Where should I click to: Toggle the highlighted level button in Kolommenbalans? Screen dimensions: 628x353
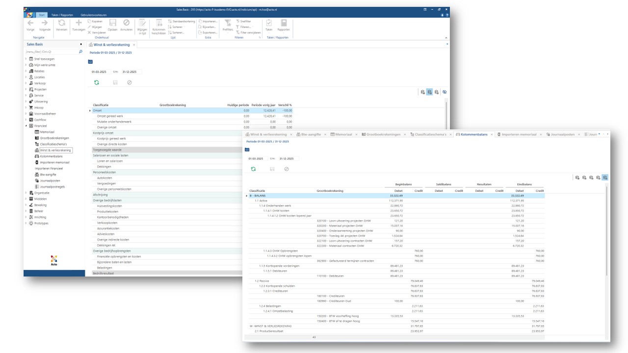point(605,177)
